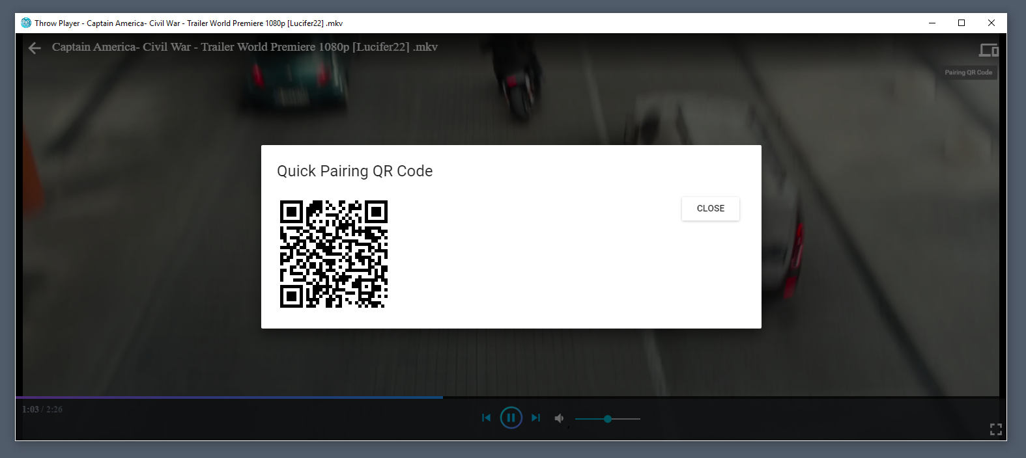
Task: Click the Throw Player app icon in the title bar
Action: click(26, 23)
